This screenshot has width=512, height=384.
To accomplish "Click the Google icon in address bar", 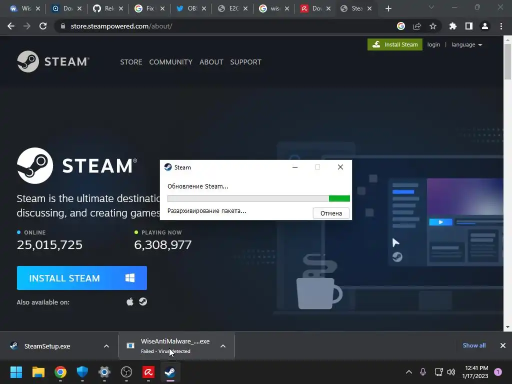I will 401,26.
